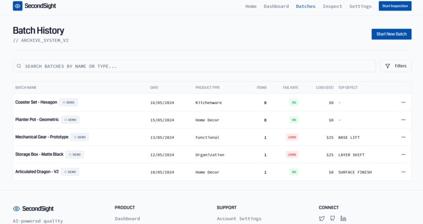Open the Filters button

(396, 66)
